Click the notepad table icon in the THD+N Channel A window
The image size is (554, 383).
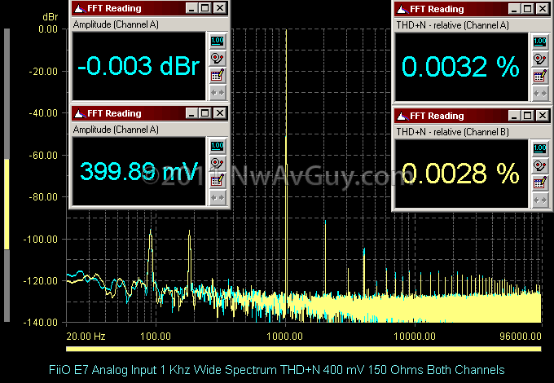click(x=540, y=77)
